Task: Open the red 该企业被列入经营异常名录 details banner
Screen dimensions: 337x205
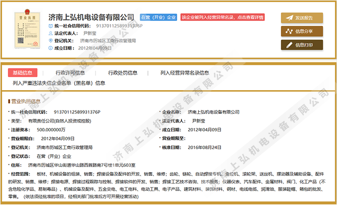Action: pos(223,17)
